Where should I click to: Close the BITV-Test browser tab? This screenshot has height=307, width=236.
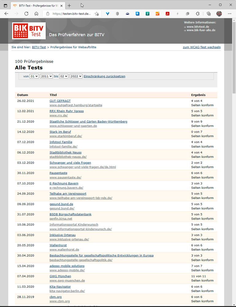[x=61, y=6]
